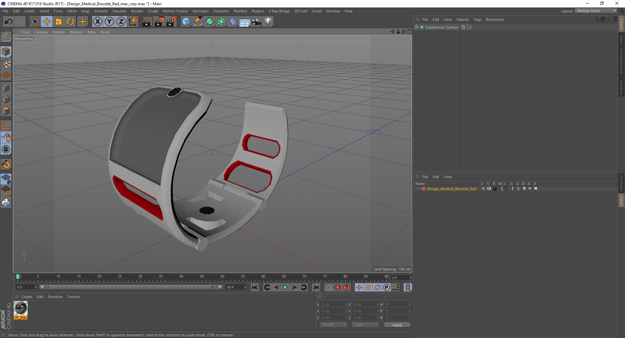The image size is (625, 338).
Task: Select the Live Selection tool
Action: (x=35, y=22)
